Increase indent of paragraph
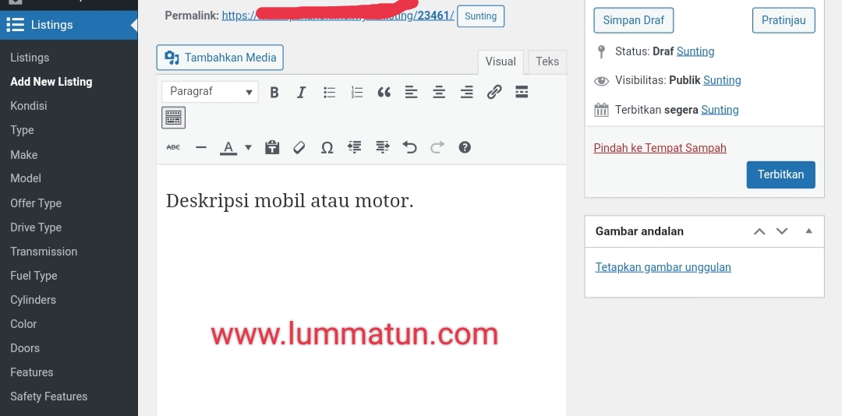This screenshot has width=842, height=416. pyautogui.click(x=382, y=147)
